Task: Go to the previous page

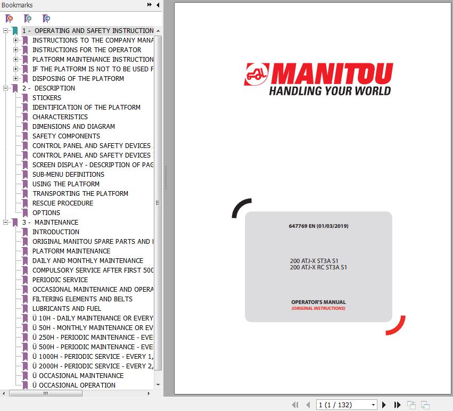Action: pyautogui.click(x=308, y=405)
